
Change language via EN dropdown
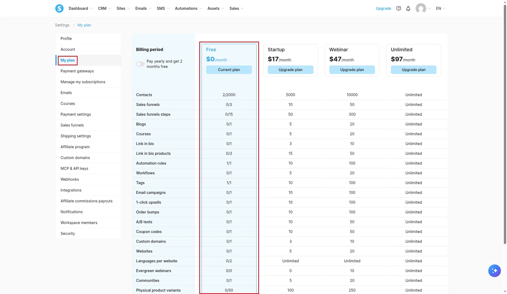441,8
